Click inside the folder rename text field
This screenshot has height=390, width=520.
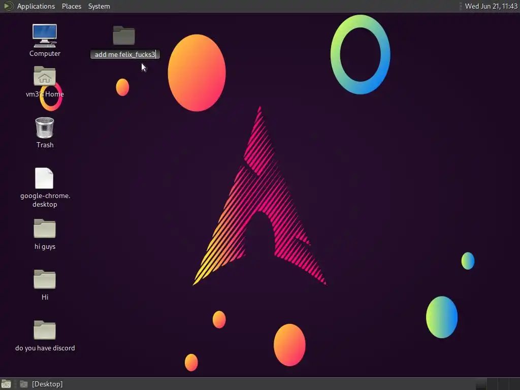click(125, 54)
